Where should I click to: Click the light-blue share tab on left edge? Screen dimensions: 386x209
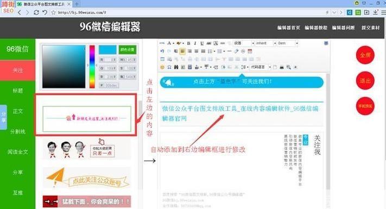[x=3, y=117]
